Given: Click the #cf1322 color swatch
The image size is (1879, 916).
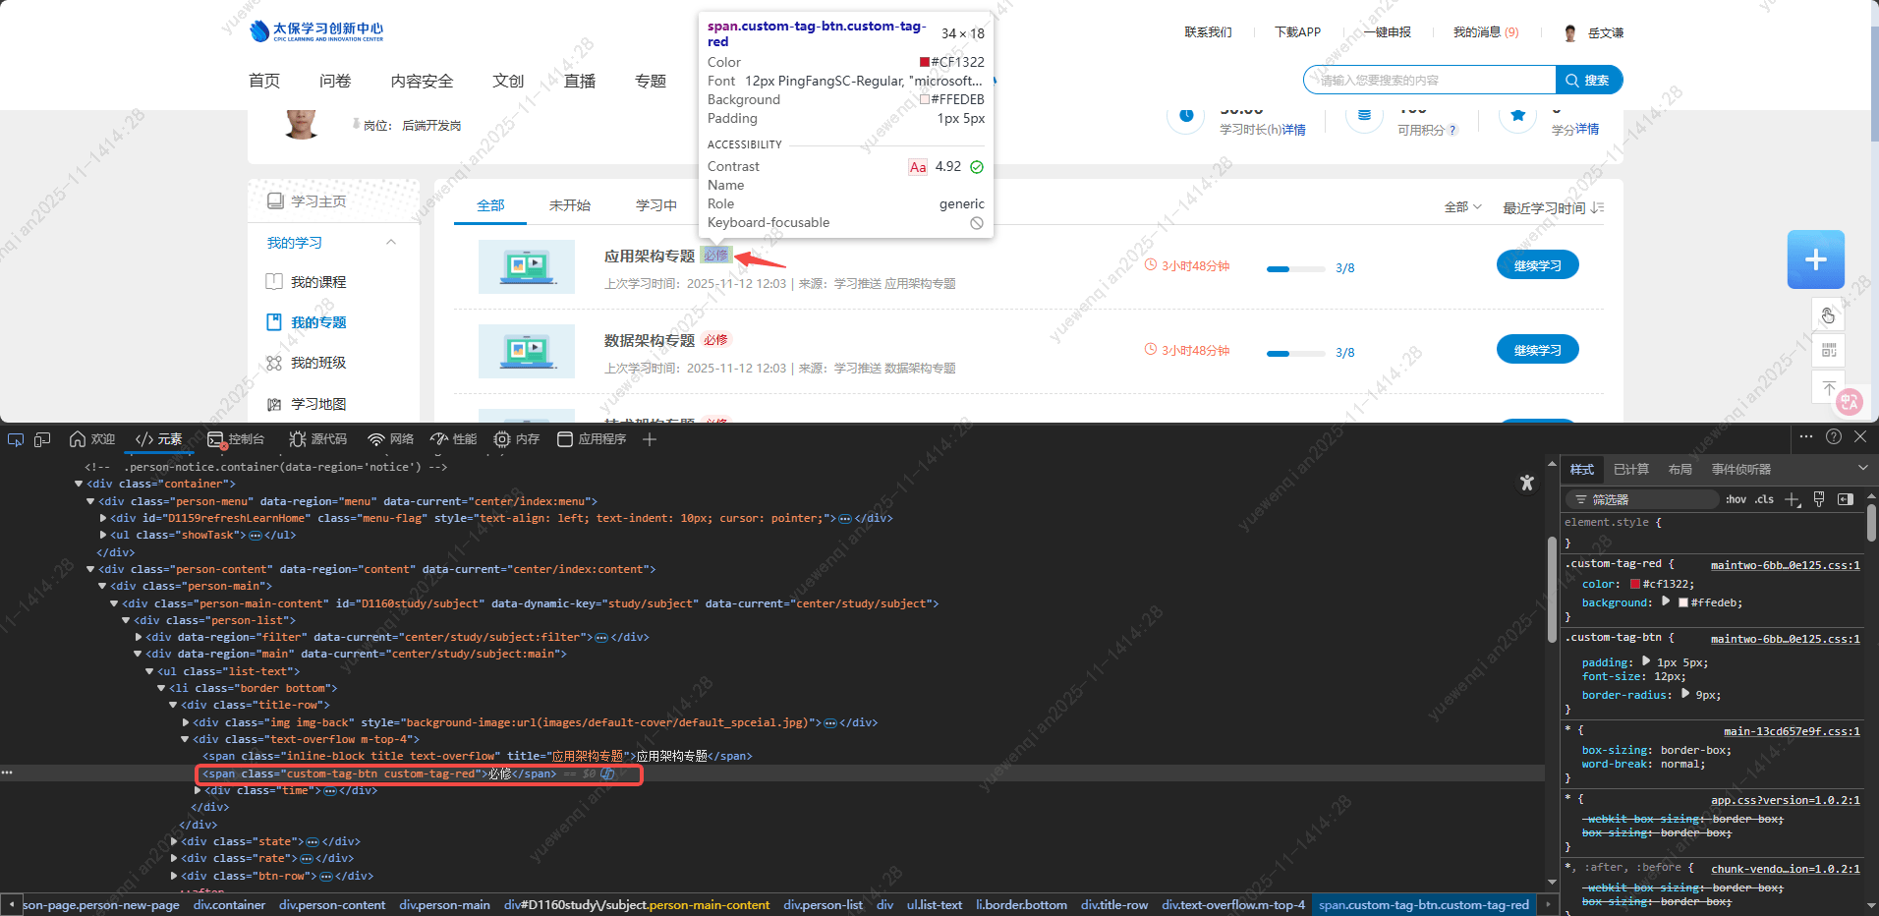Looking at the screenshot, I should click(x=1634, y=584).
